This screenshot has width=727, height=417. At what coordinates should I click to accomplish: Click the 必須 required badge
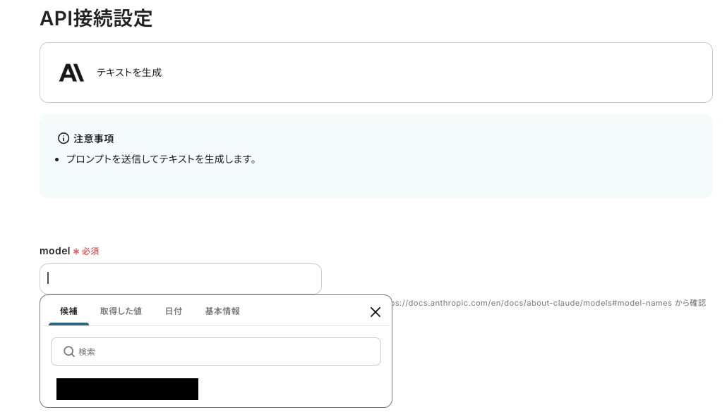click(x=90, y=251)
